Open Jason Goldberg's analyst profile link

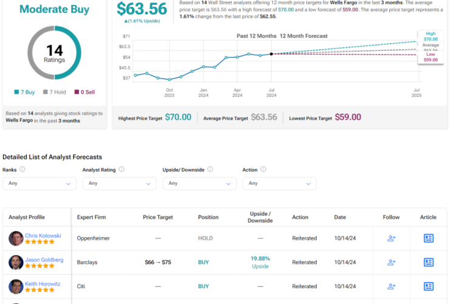pyautogui.click(x=44, y=260)
